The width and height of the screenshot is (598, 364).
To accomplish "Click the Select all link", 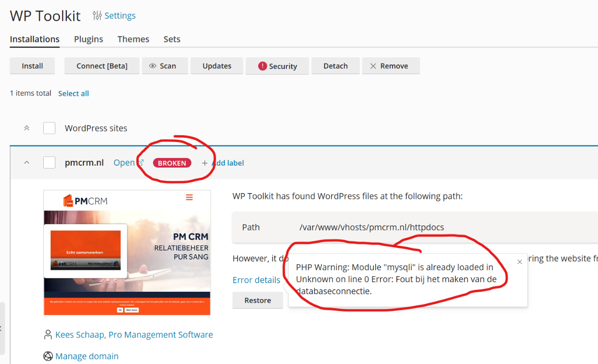I will click(x=74, y=93).
